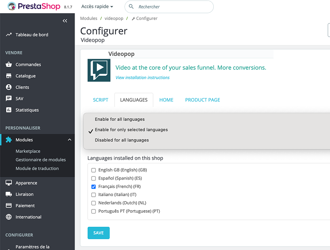Image resolution: width=330 pixels, height=250 pixels.
Task: Open Gestionnaire de modules submenu
Action: click(41, 160)
